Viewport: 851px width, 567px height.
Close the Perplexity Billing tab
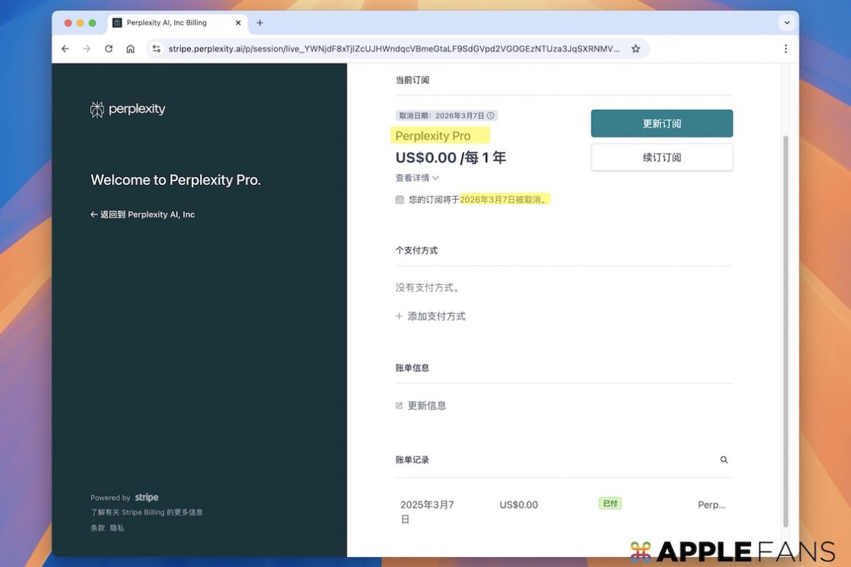pos(238,23)
